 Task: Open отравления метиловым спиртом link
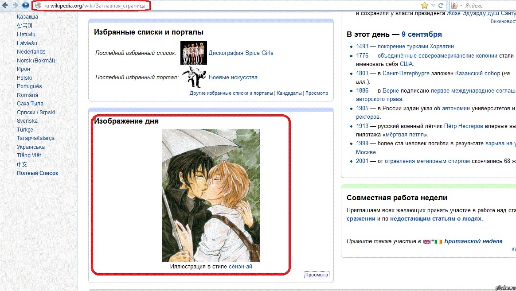pyautogui.click(x=427, y=161)
